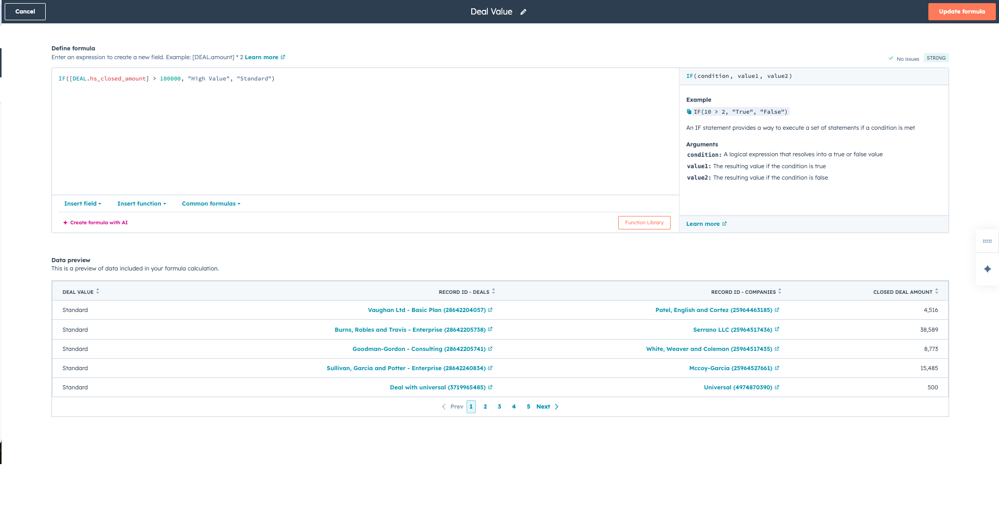This screenshot has width=999, height=515.
Task: Go to page 3 of data preview
Action: 499,406
